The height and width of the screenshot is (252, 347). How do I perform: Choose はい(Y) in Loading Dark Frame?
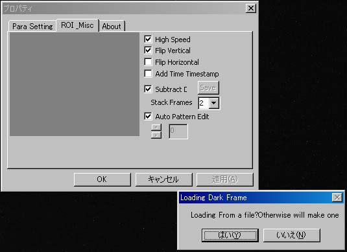click(x=230, y=235)
